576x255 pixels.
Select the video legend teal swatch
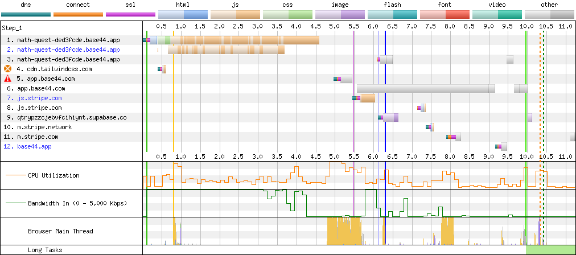click(x=497, y=14)
